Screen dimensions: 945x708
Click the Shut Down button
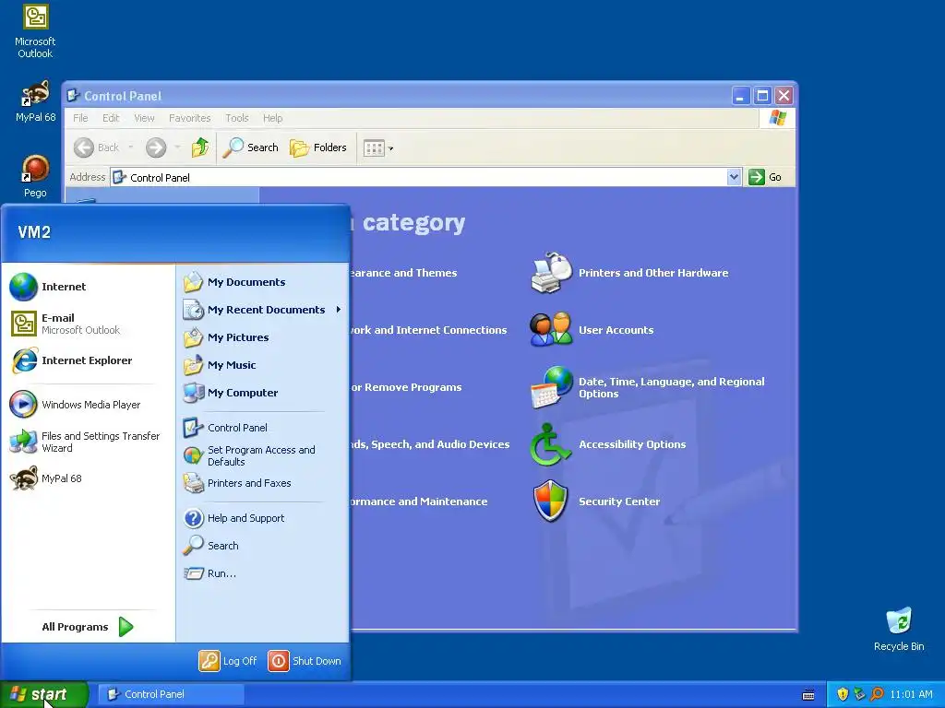pos(305,660)
